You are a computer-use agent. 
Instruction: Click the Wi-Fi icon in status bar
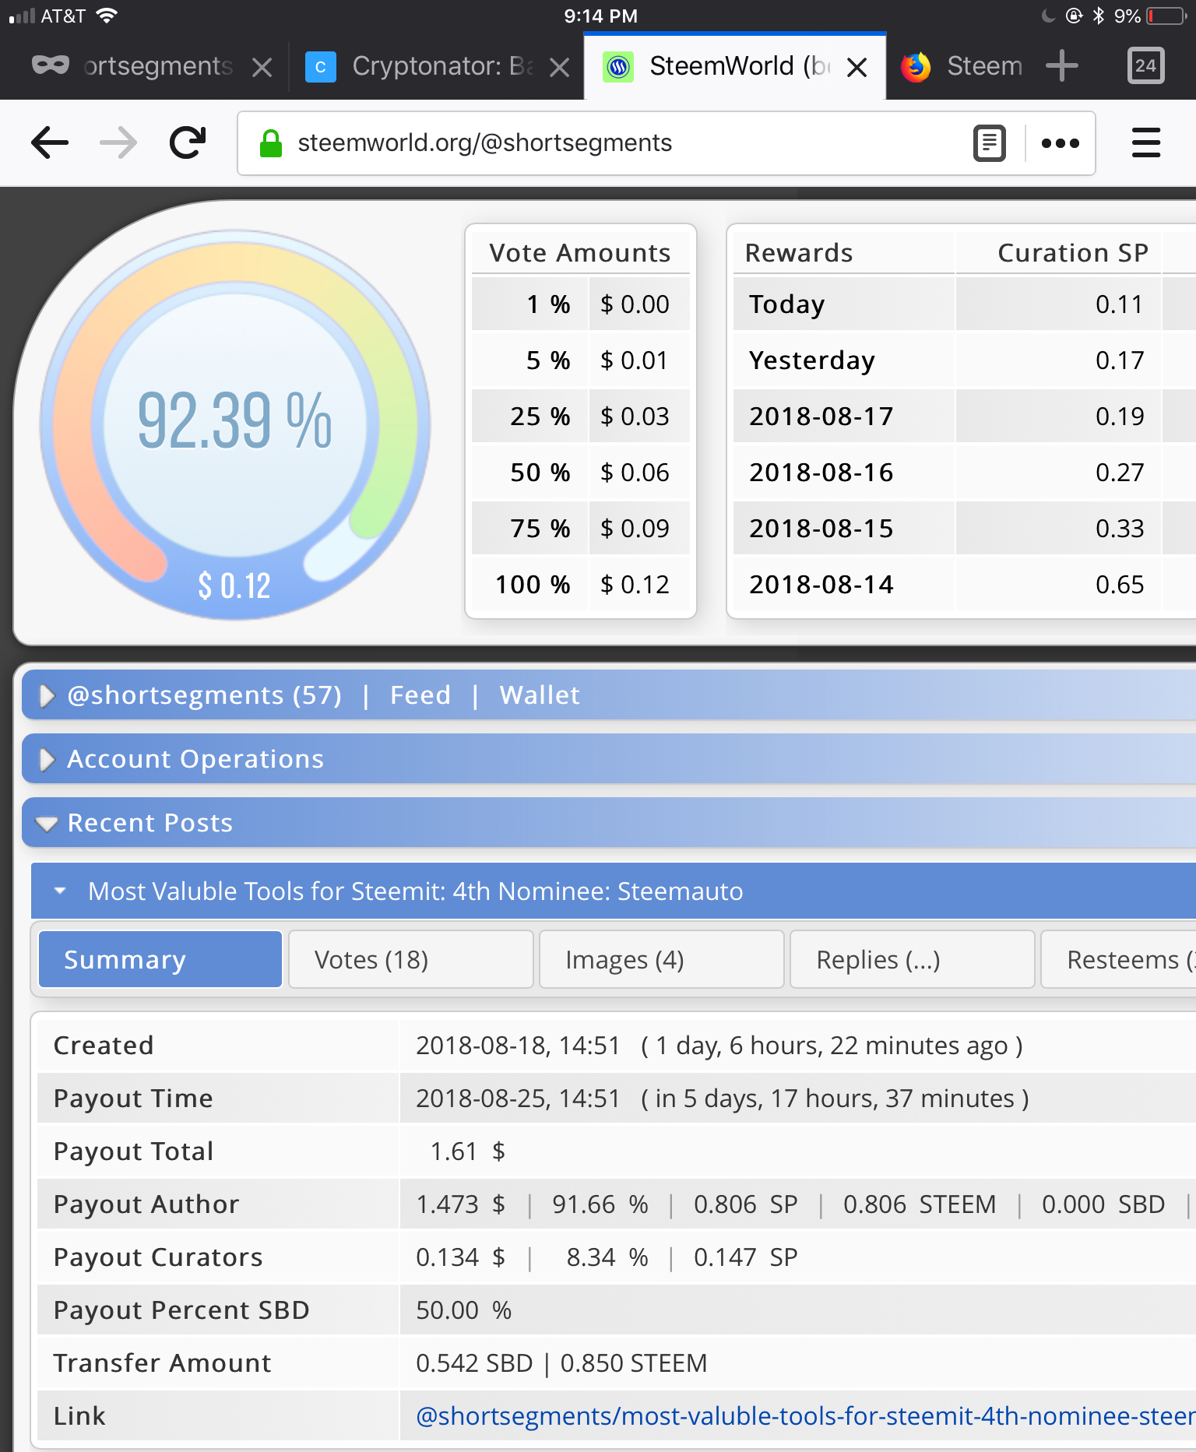(106, 16)
